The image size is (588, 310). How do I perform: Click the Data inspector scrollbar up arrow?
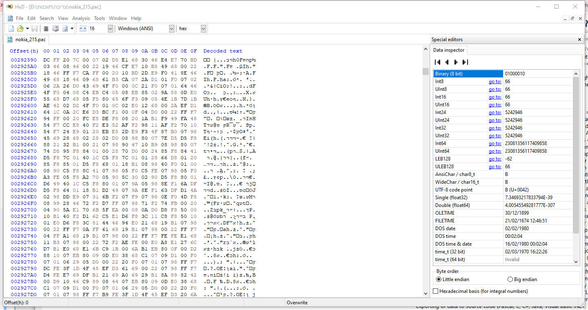[x=576, y=73]
